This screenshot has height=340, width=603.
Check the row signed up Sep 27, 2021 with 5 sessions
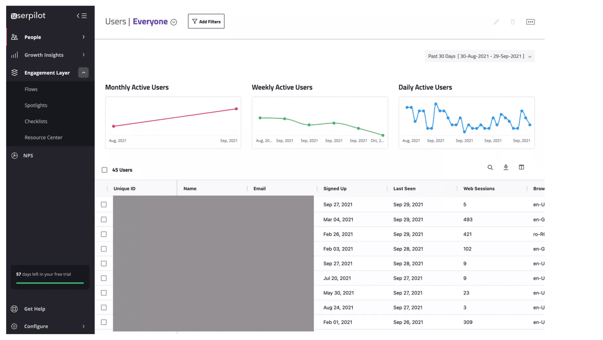104,205
